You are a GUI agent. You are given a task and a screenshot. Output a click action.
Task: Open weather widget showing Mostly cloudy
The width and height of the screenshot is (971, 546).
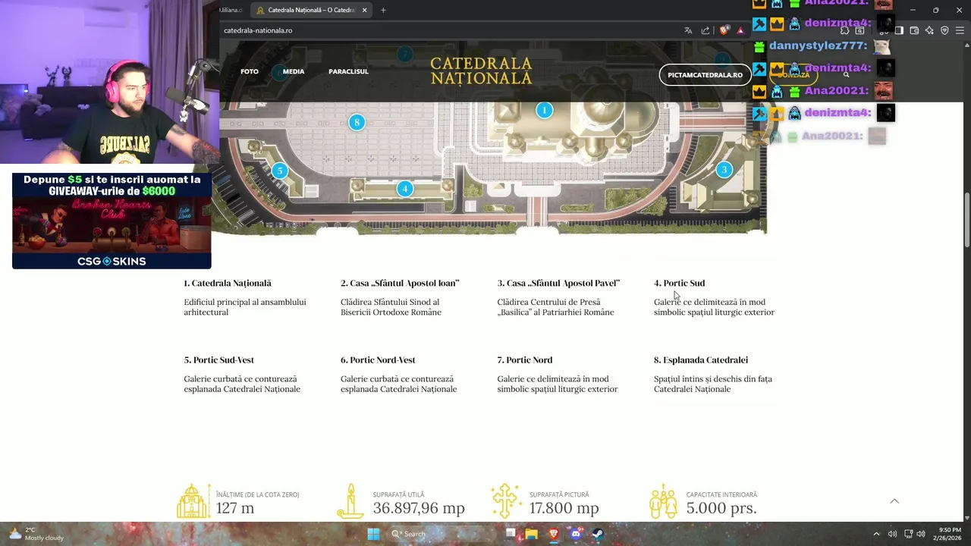tap(36, 534)
